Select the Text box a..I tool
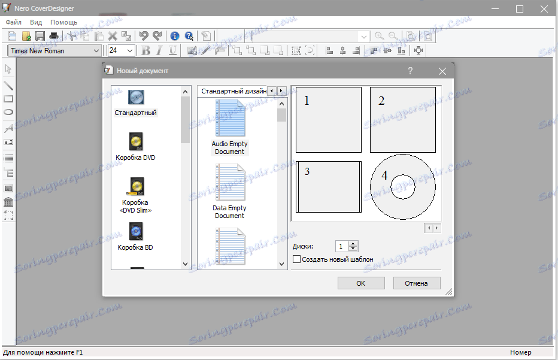 pyautogui.click(x=8, y=142)
